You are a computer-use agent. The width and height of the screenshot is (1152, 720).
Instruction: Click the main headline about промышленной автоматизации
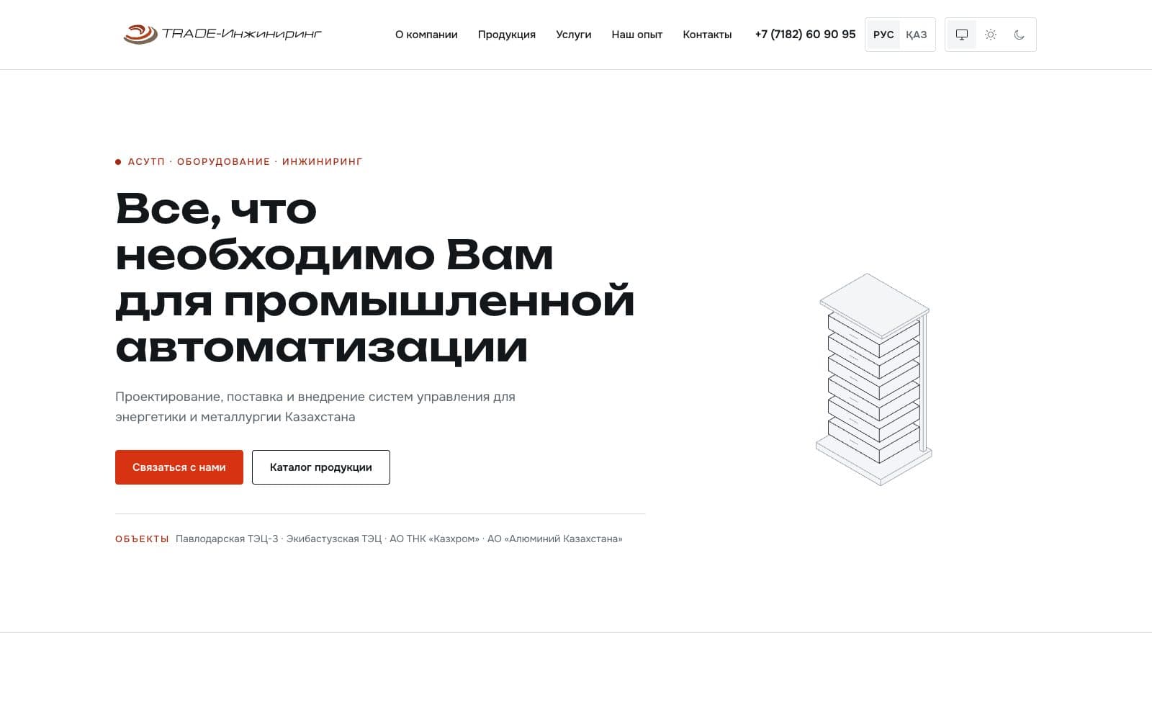point(375,278)
